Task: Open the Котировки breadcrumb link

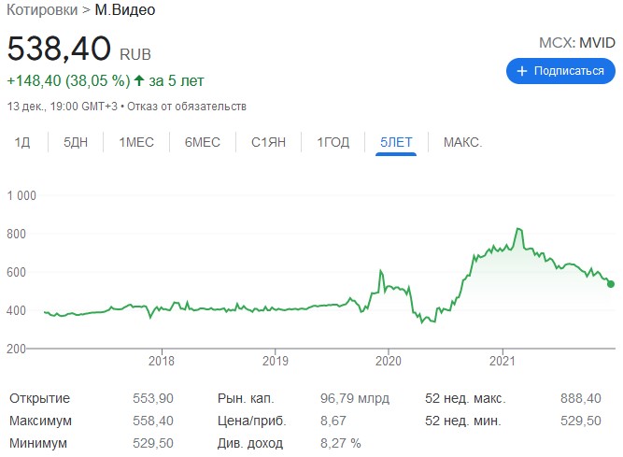Action: tap(42, 10)
